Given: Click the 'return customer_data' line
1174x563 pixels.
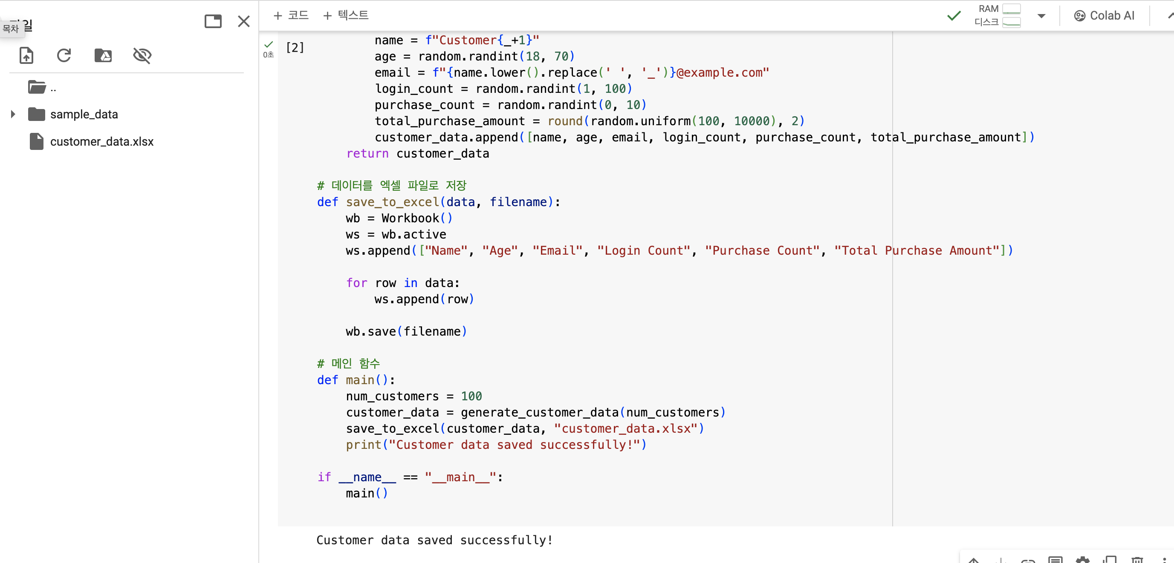Looking at the screenshot, I should tap(417, 153).
